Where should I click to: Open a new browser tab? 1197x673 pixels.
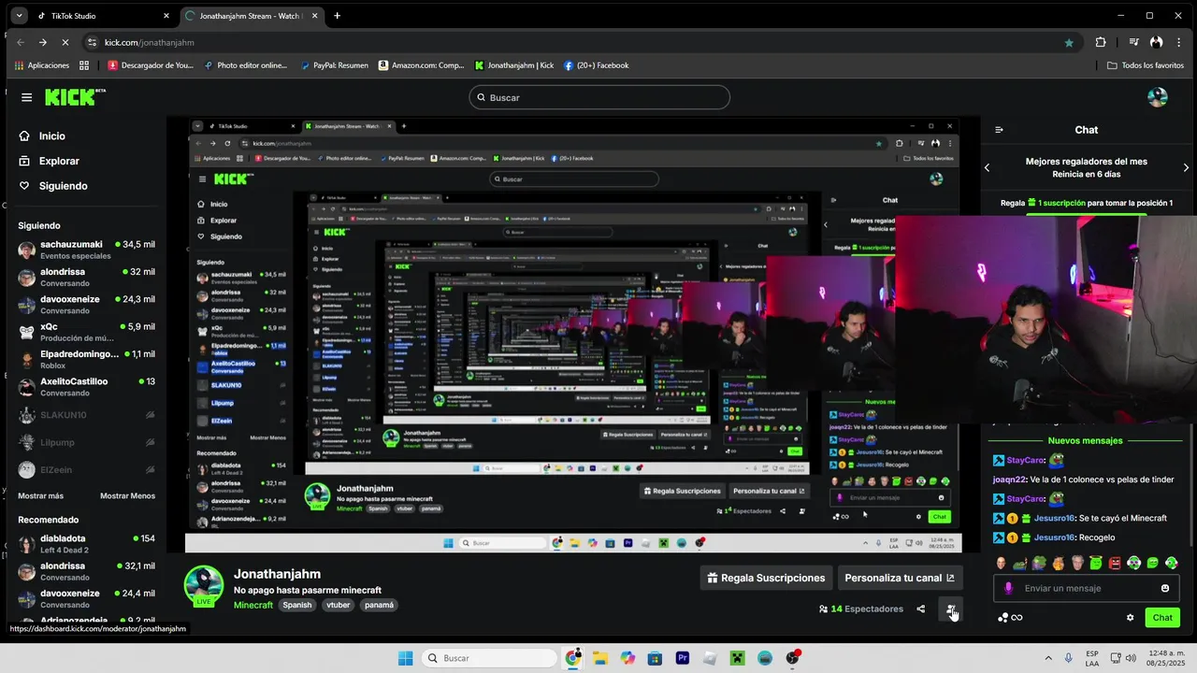pyautogui.click(x=337, y=16)
